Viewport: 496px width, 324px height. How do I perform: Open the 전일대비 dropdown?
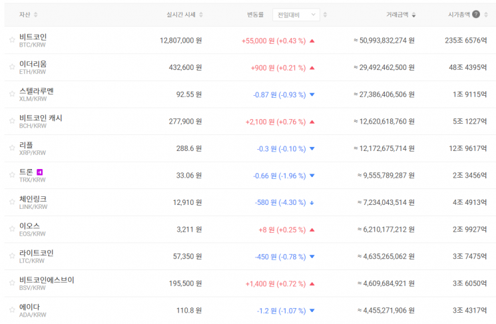click(296, 15)
